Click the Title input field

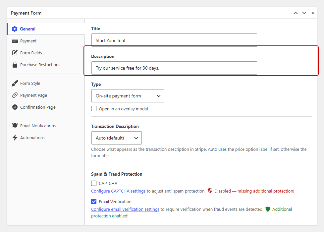click(174, 40)
